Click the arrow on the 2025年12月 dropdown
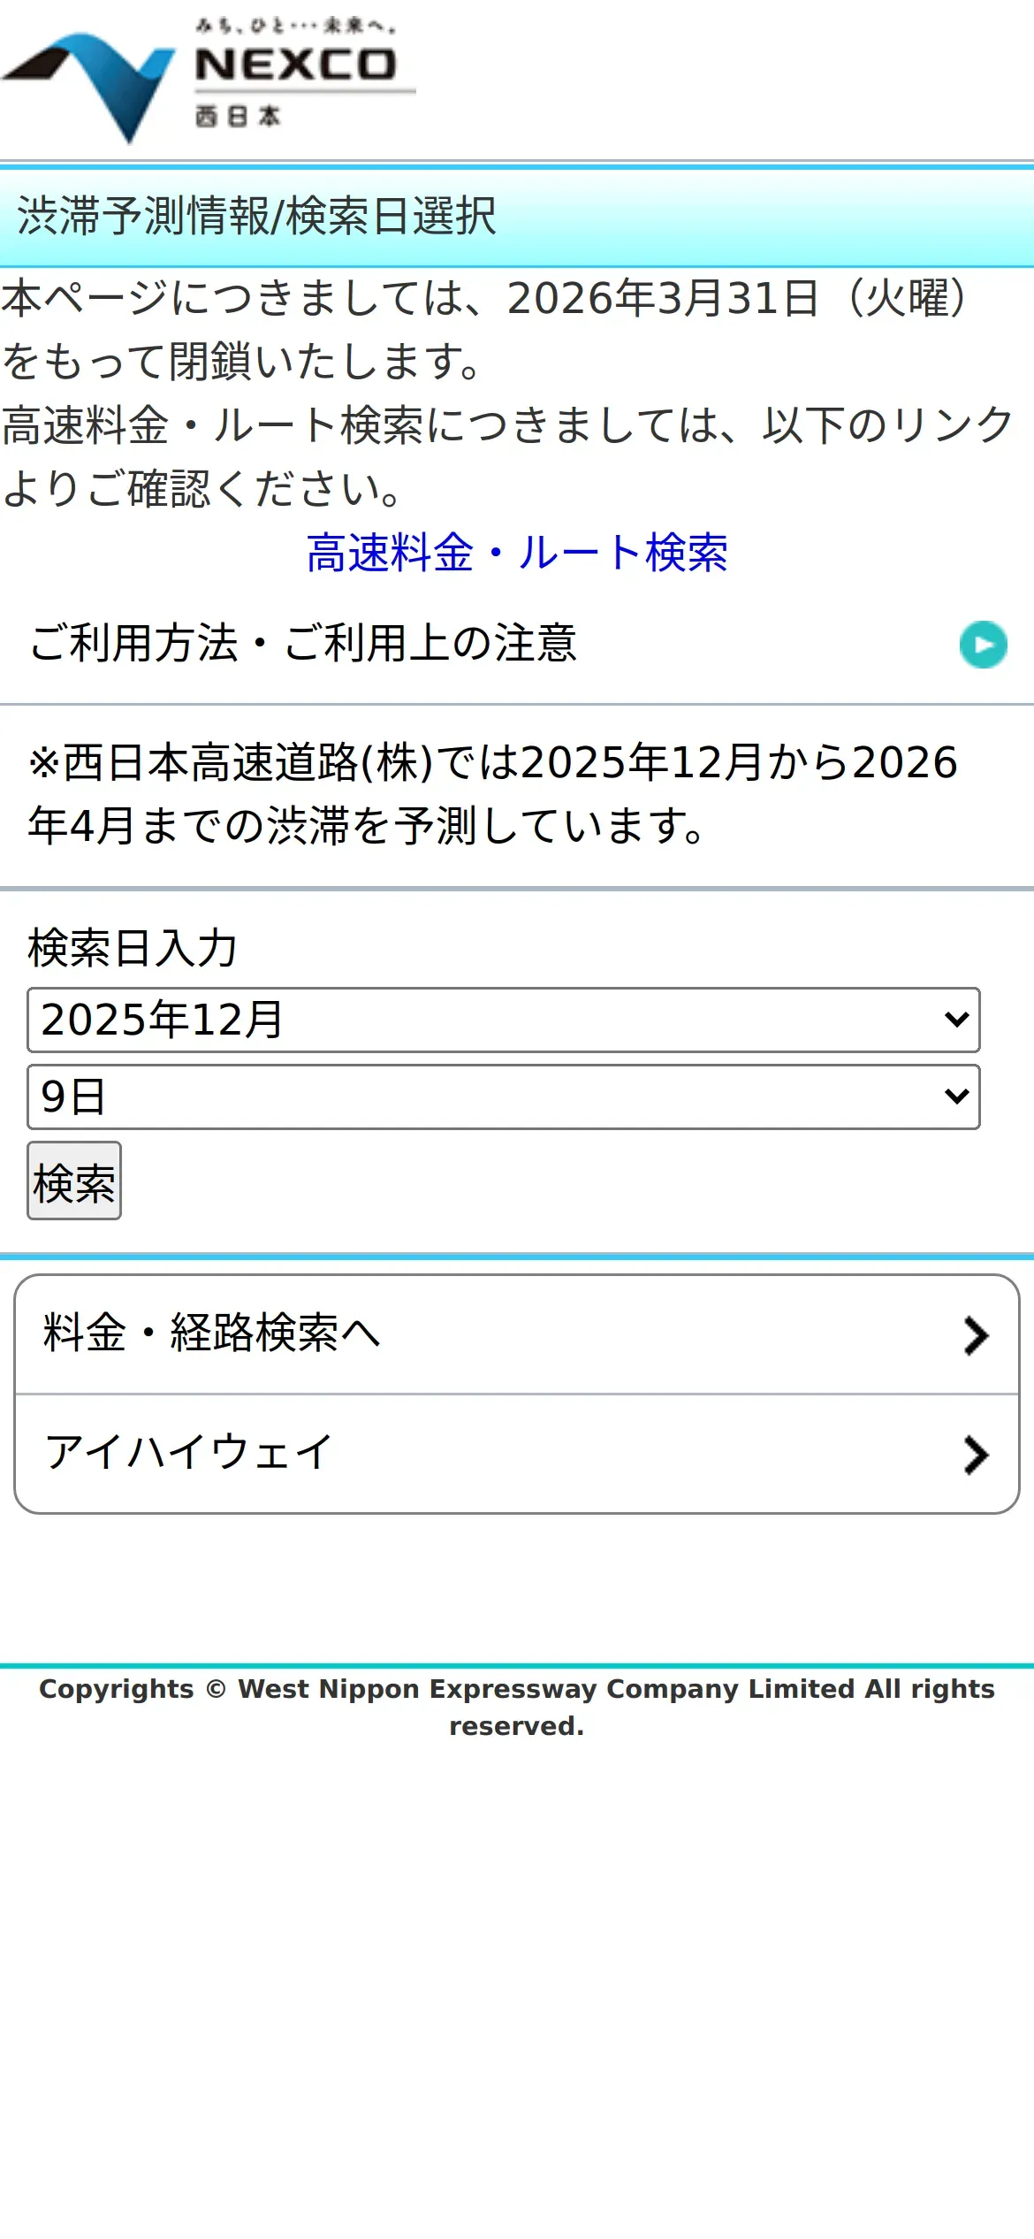This screenshot has height=2239, width=1034. click(956, 1020)
